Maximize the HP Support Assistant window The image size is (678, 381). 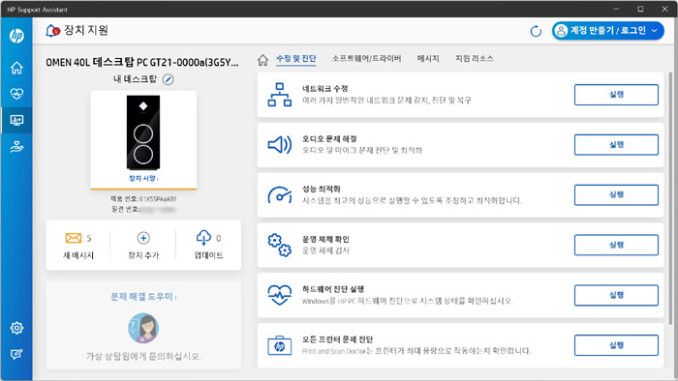tap(640, 9)
